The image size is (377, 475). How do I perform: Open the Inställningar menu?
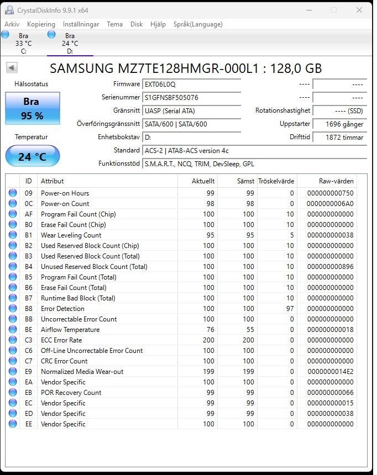[81, 24]
